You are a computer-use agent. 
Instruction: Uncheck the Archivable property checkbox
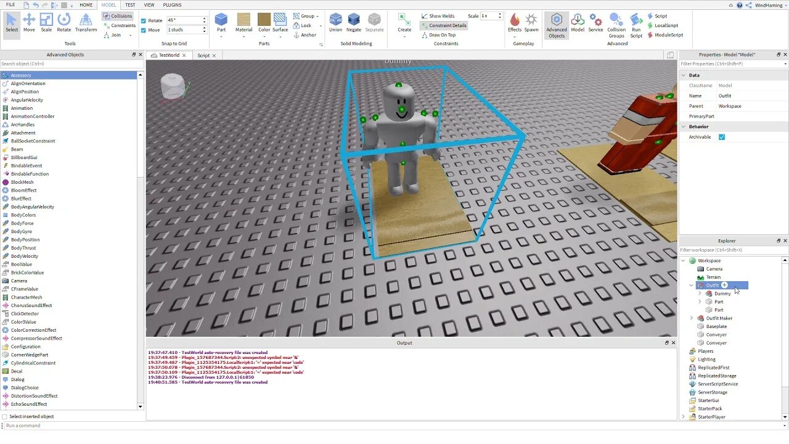(722, 137)
